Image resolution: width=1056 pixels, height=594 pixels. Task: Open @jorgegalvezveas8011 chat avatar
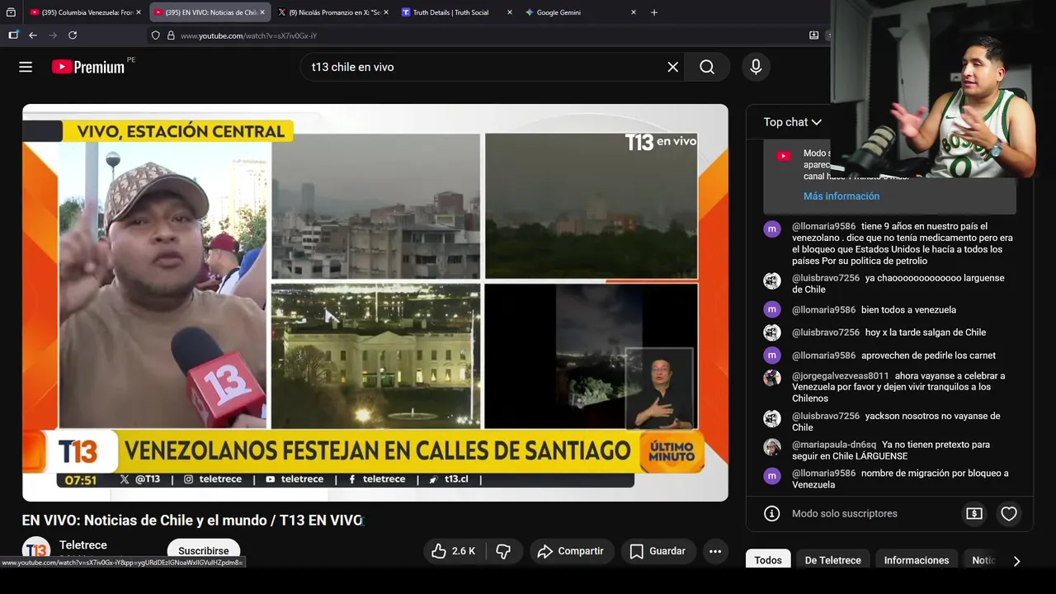(x=772, y=378)
